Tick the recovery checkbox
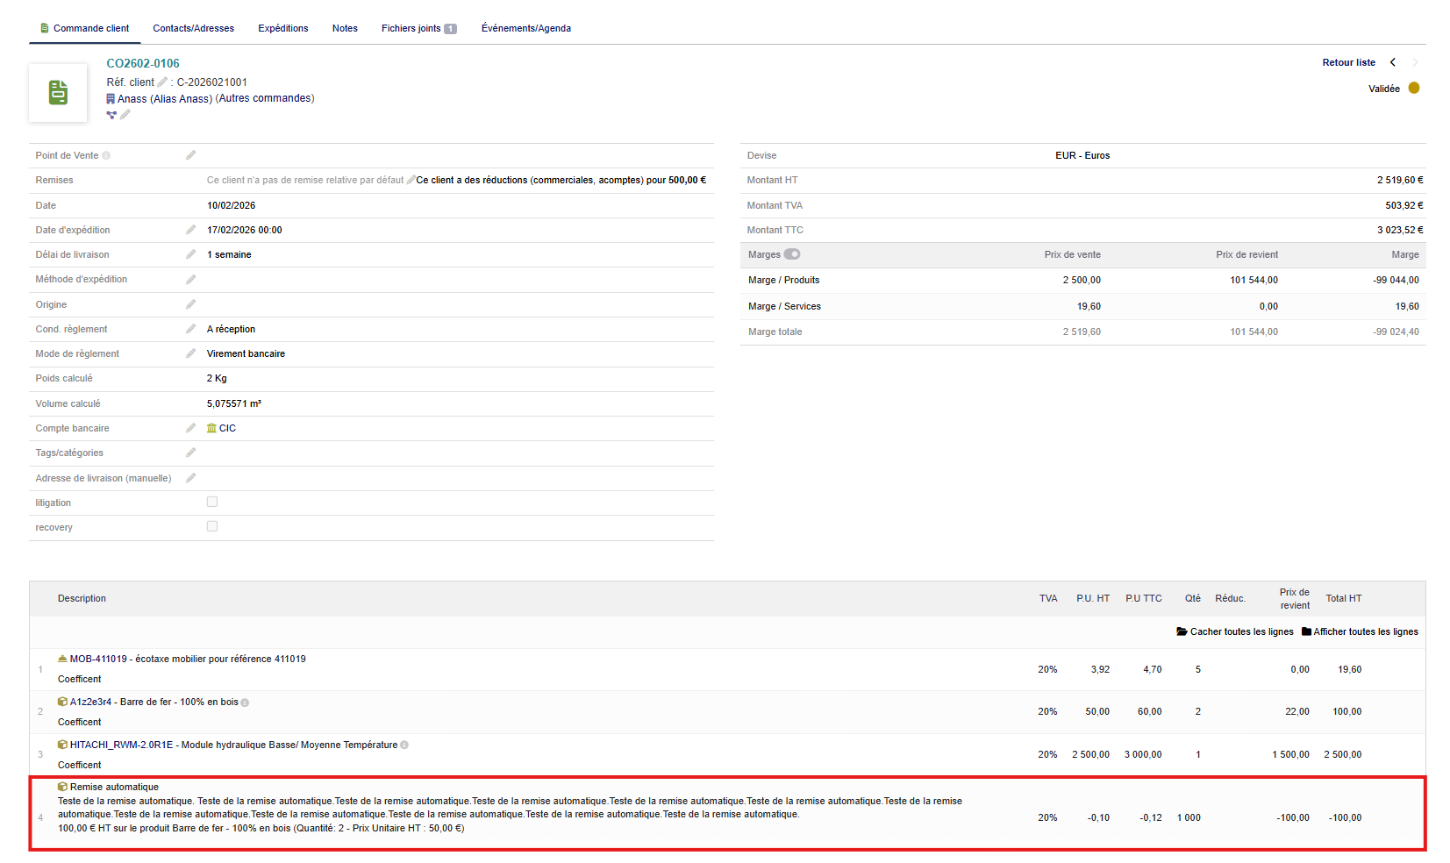The height and width of the screenshot is (863, 1450). tap(212, 526)
